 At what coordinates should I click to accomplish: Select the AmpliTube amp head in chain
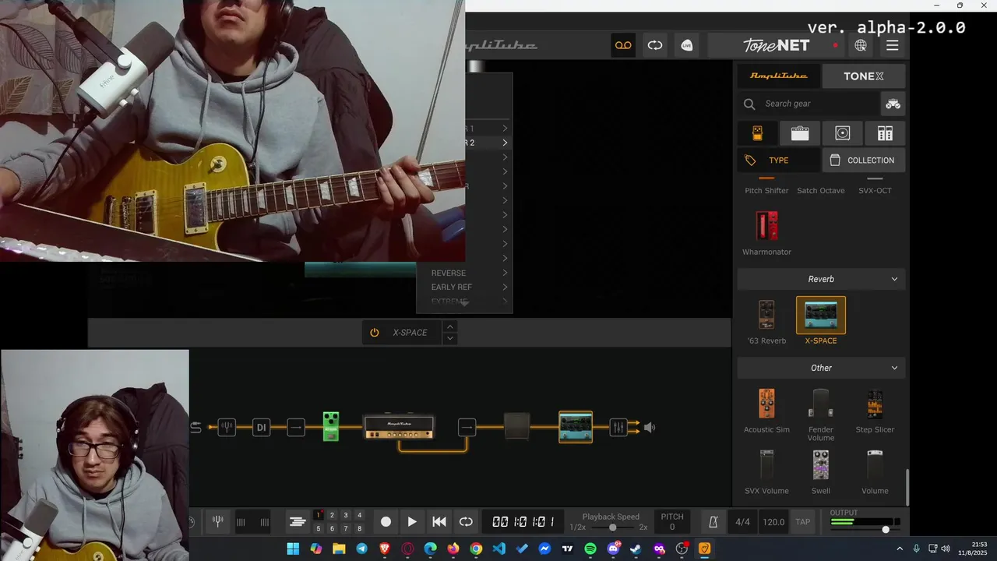pos(399,427)
